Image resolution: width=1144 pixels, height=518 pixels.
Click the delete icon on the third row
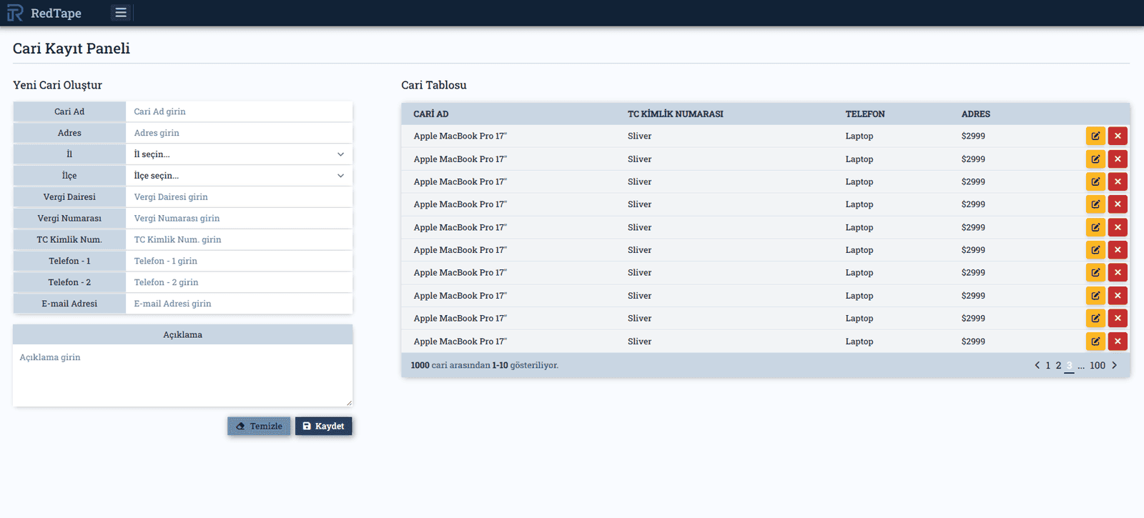[x=1118, y=181]
